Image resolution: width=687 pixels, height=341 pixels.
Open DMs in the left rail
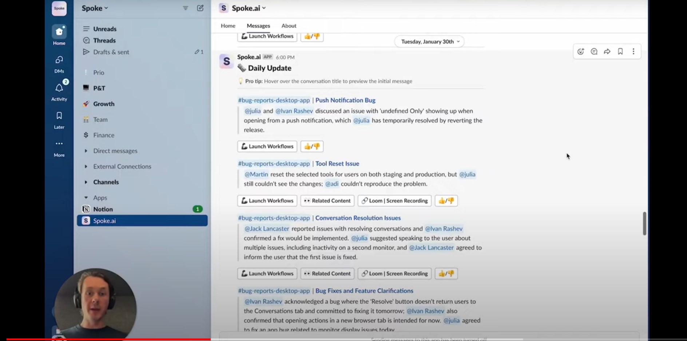click(59, 64)
